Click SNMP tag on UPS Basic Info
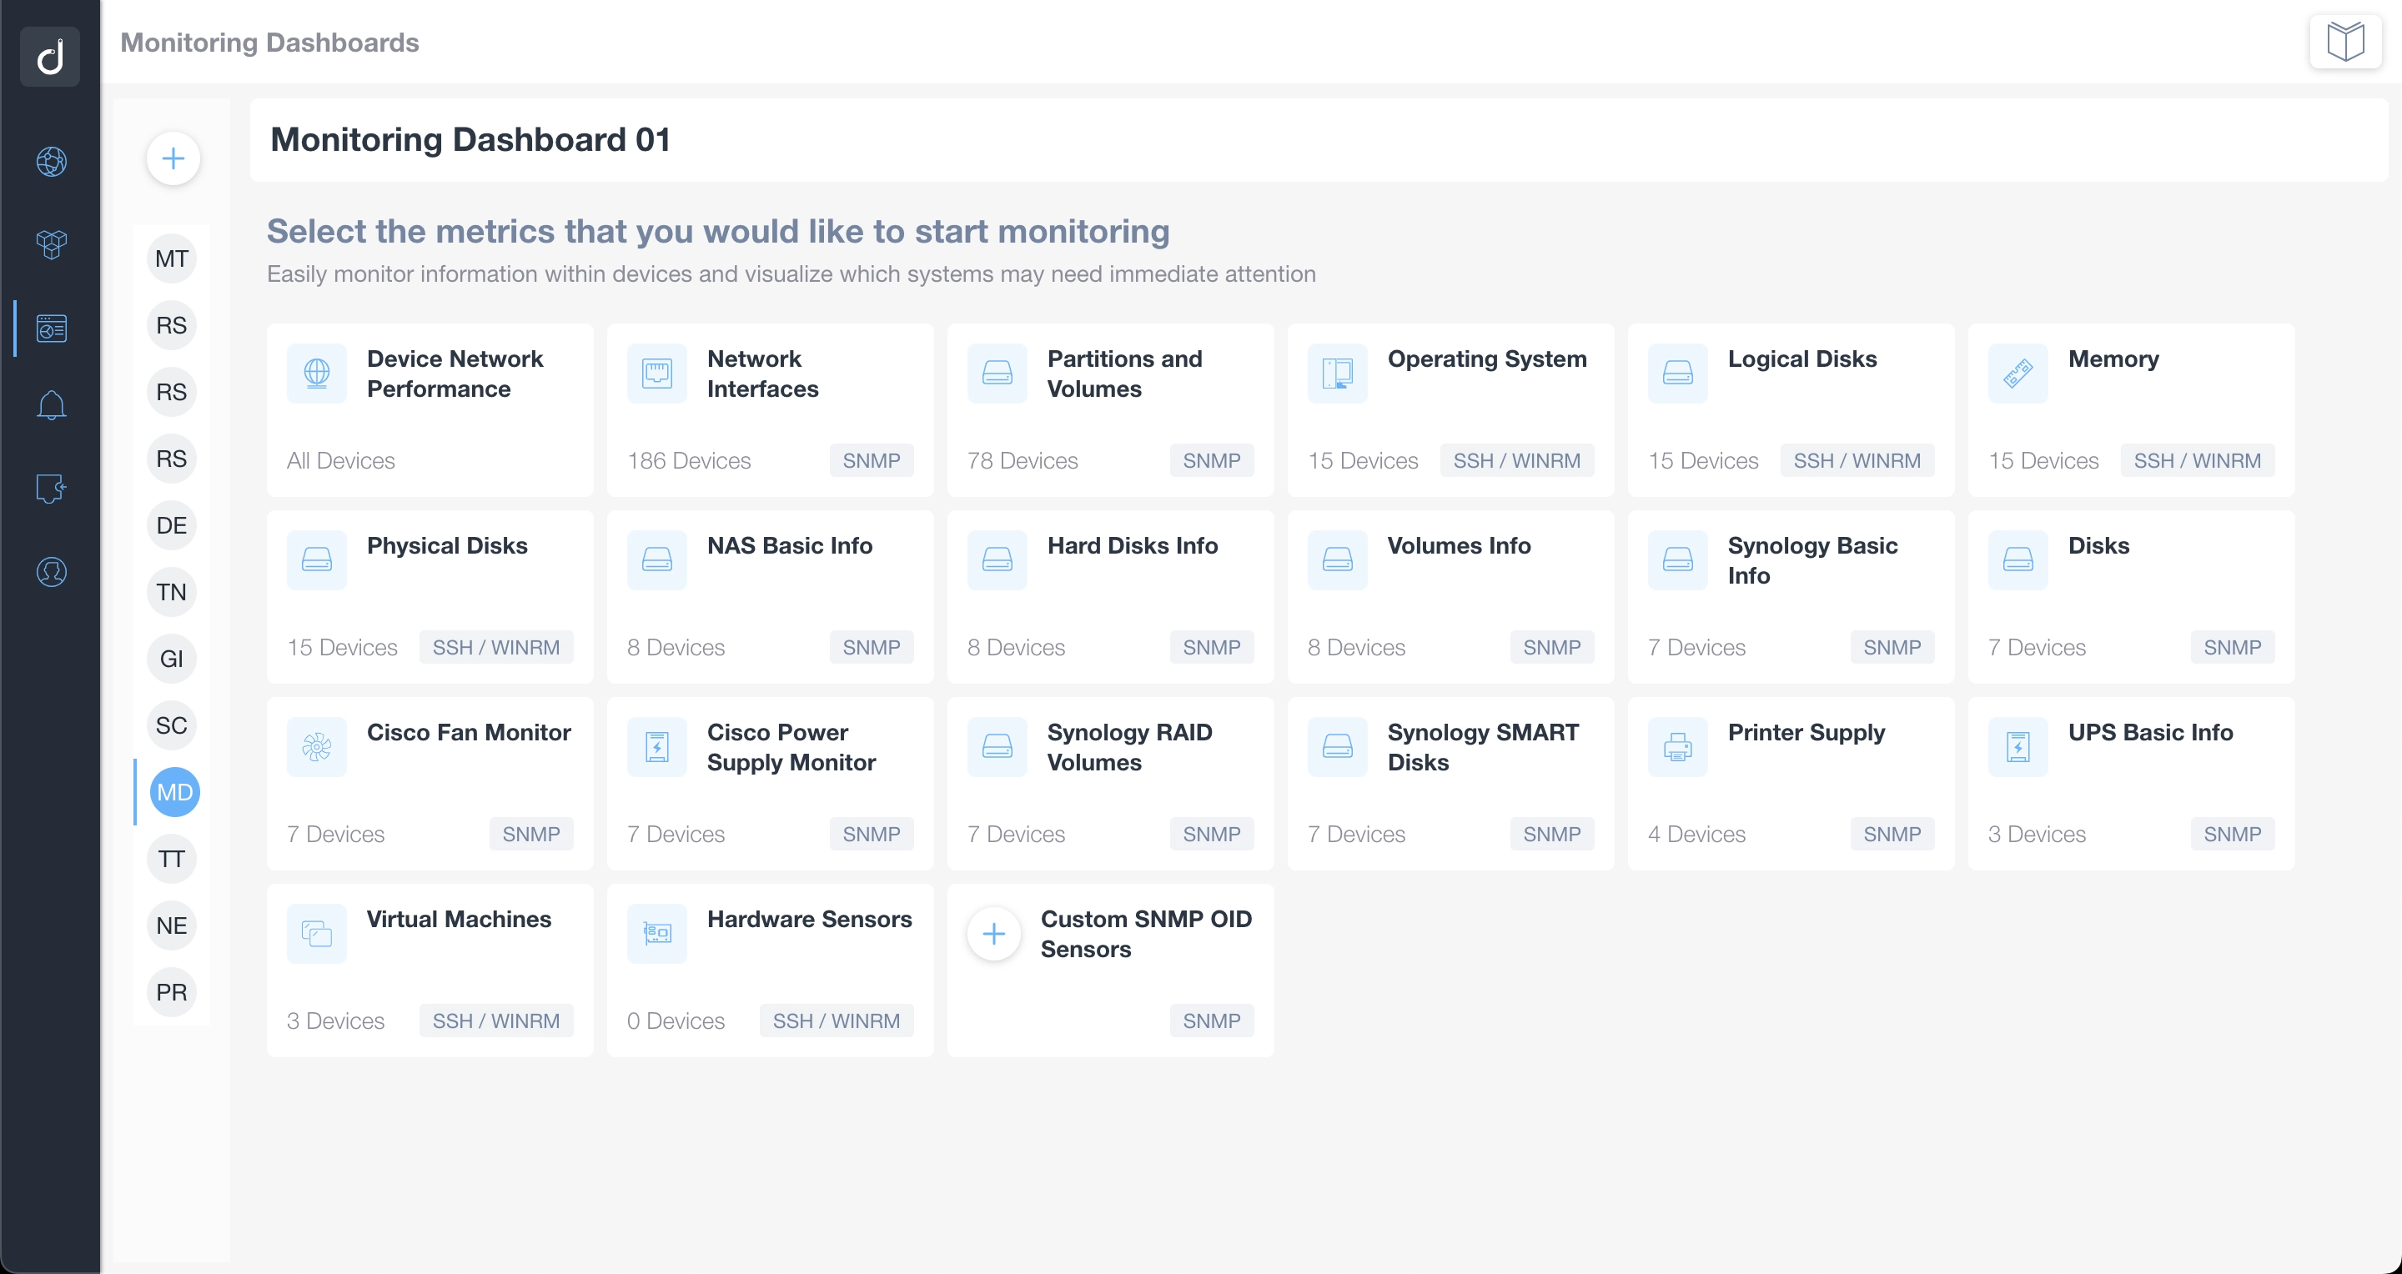The height and width of the screenshot is (1274, 2402). tap(2233, 834)
